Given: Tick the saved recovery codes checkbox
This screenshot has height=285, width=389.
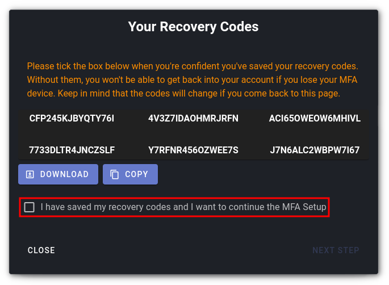Looking at the screenshot, I should 30,207.
